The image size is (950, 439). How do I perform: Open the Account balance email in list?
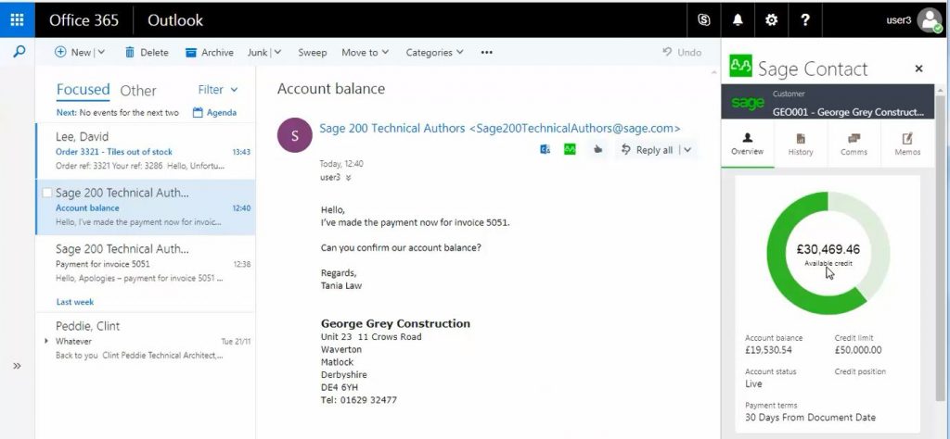coord(146,207)
